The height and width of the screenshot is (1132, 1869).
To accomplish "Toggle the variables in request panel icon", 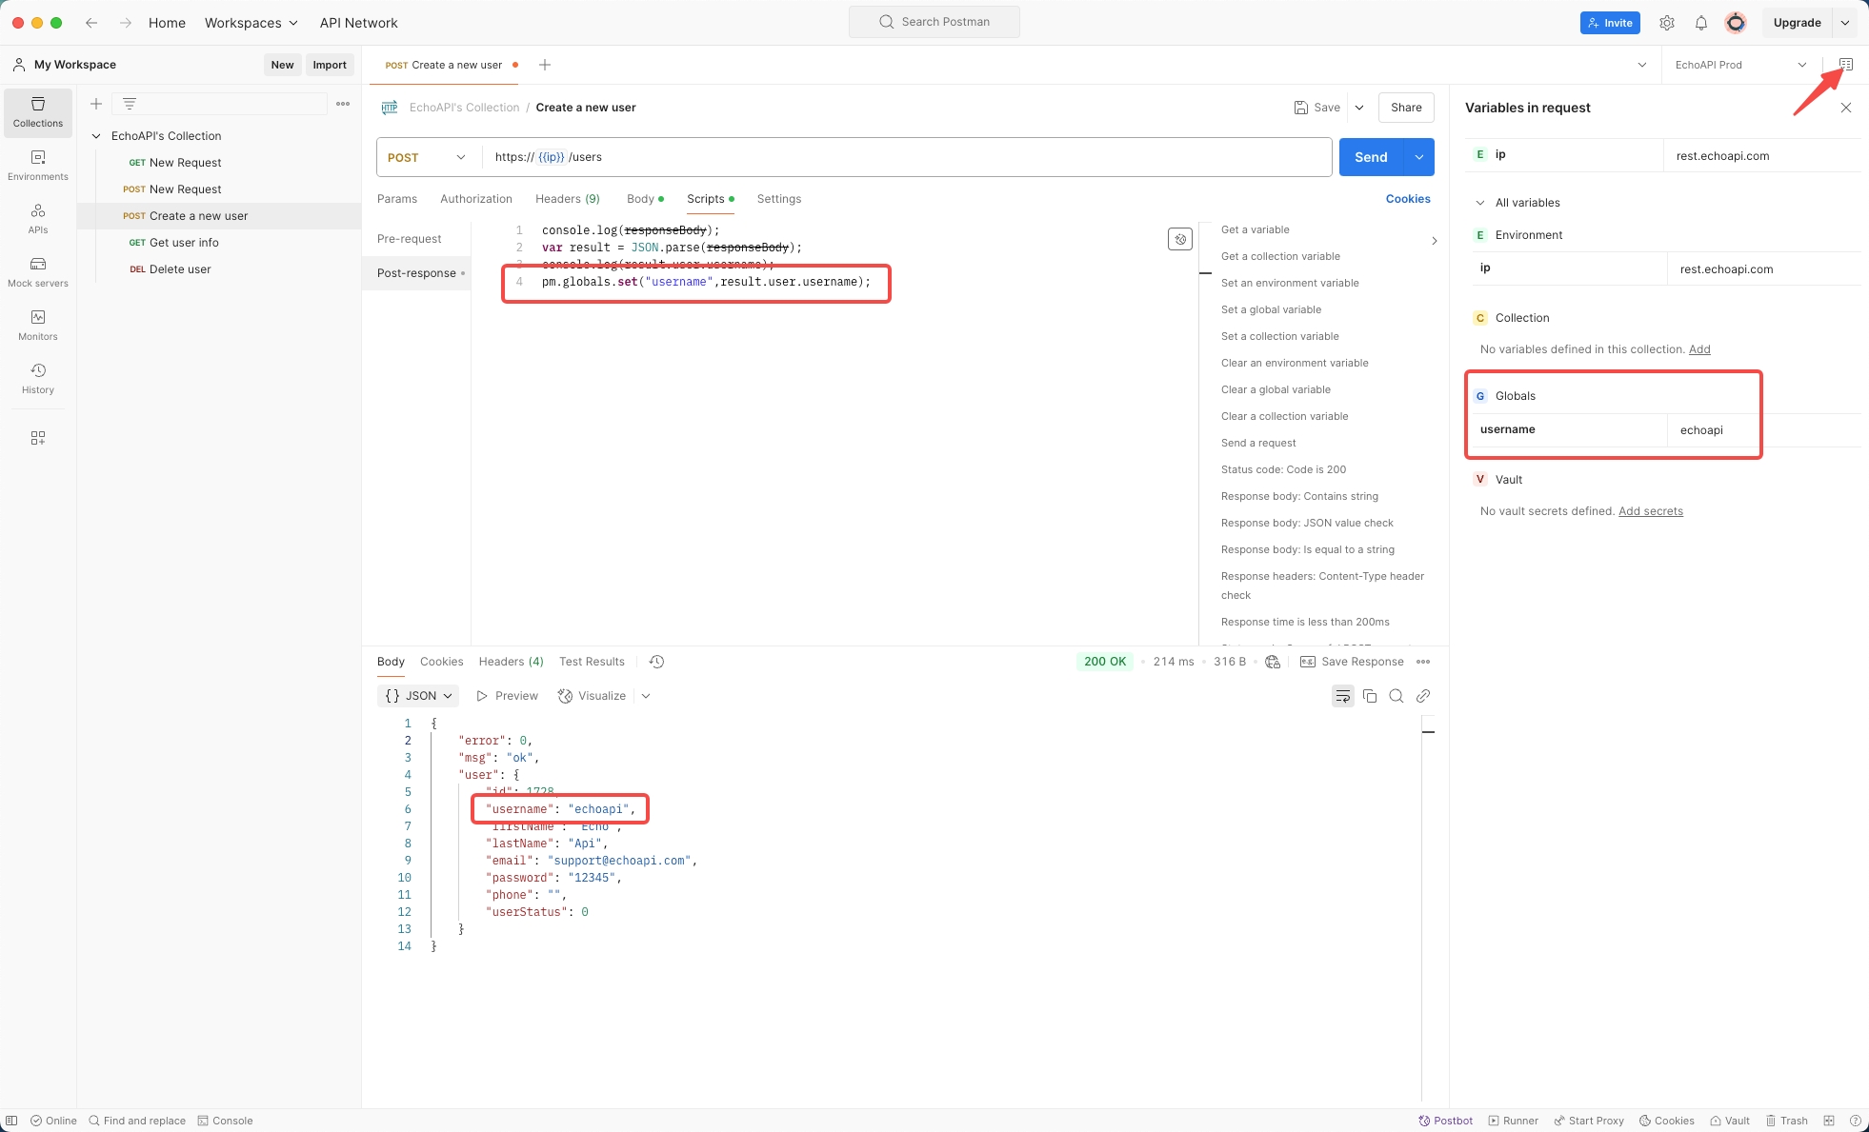I will [1846, 65].
